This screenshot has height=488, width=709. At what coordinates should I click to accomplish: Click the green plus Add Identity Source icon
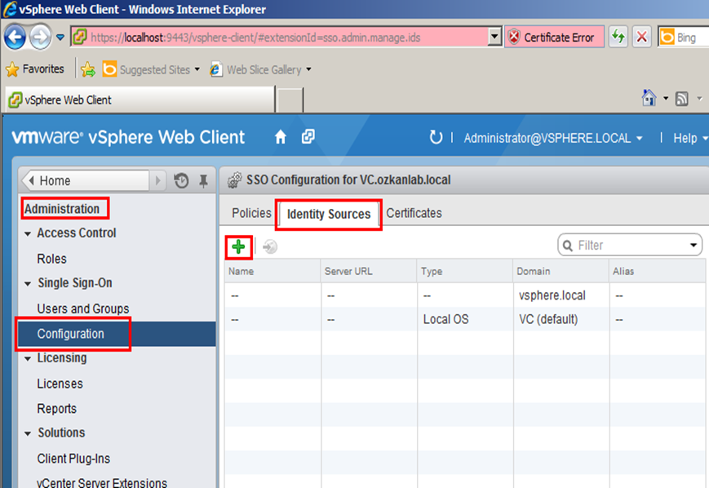tap(238, 247)
